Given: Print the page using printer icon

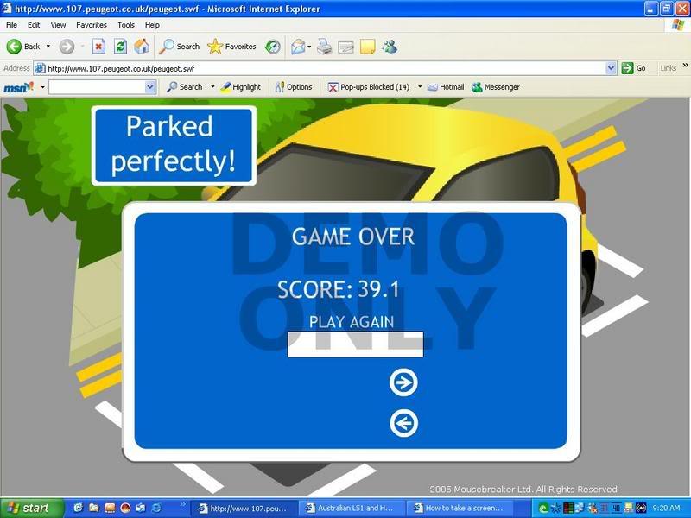Looking at the screenshot, I should 324,47.
